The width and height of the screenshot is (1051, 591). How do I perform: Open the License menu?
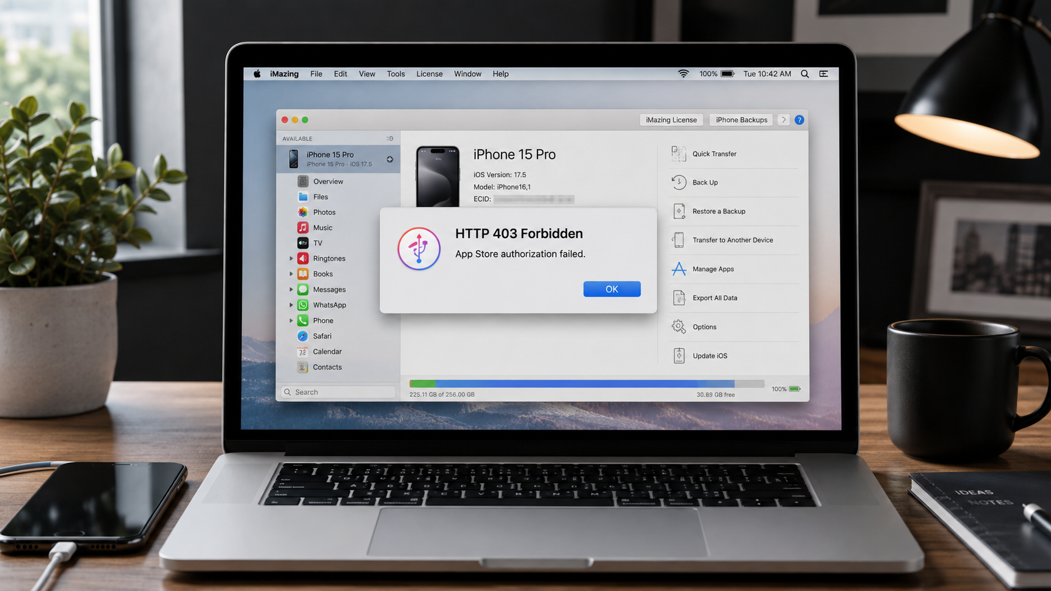point(429,74)
